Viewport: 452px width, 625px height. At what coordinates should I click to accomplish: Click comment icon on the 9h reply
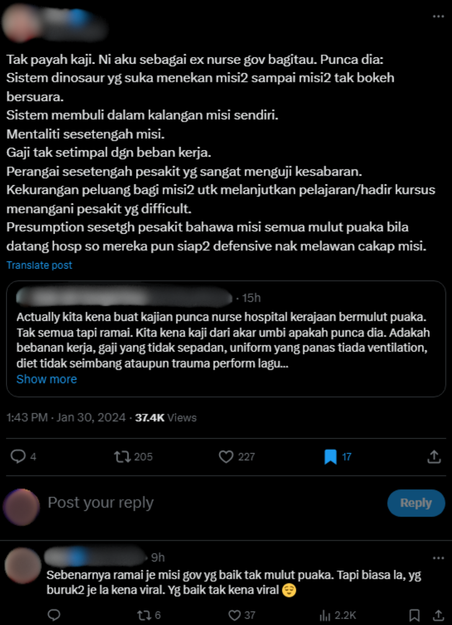54,615
